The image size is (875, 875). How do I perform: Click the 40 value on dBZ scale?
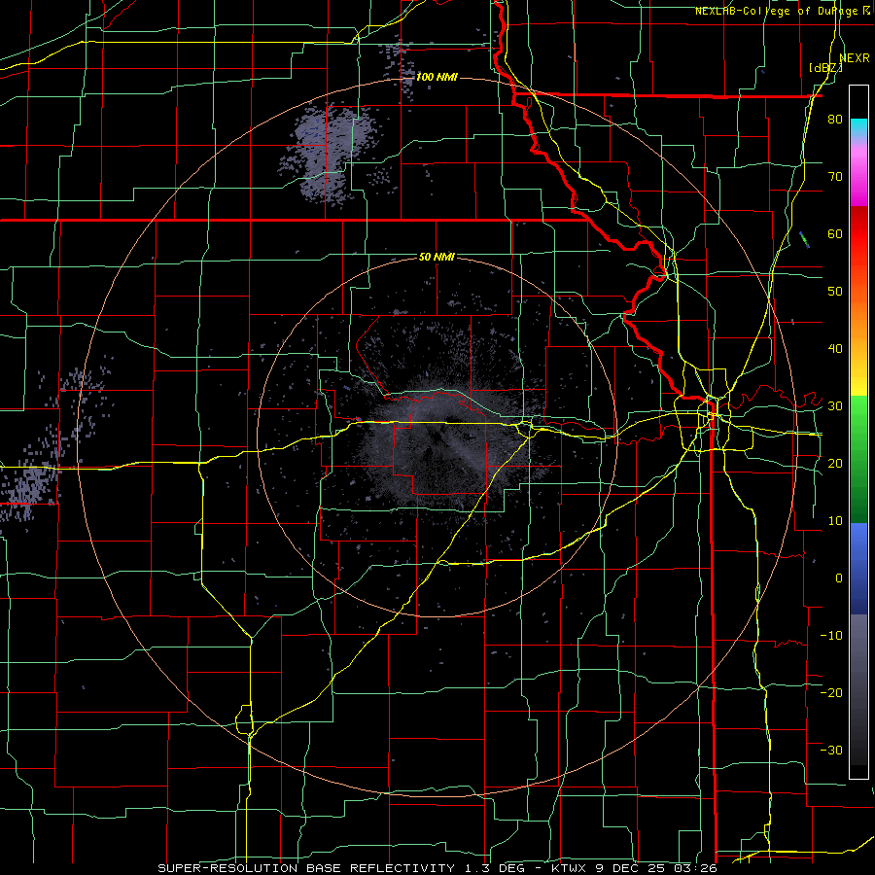point(835,349)
